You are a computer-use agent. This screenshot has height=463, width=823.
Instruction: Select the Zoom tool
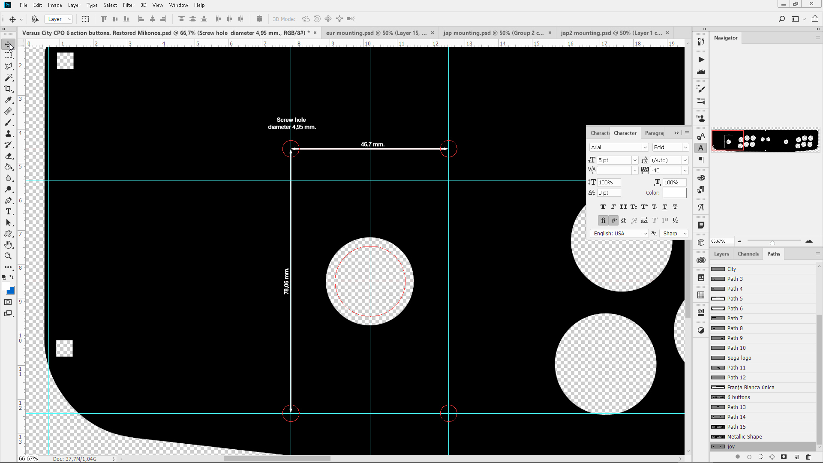coord(9,256)
